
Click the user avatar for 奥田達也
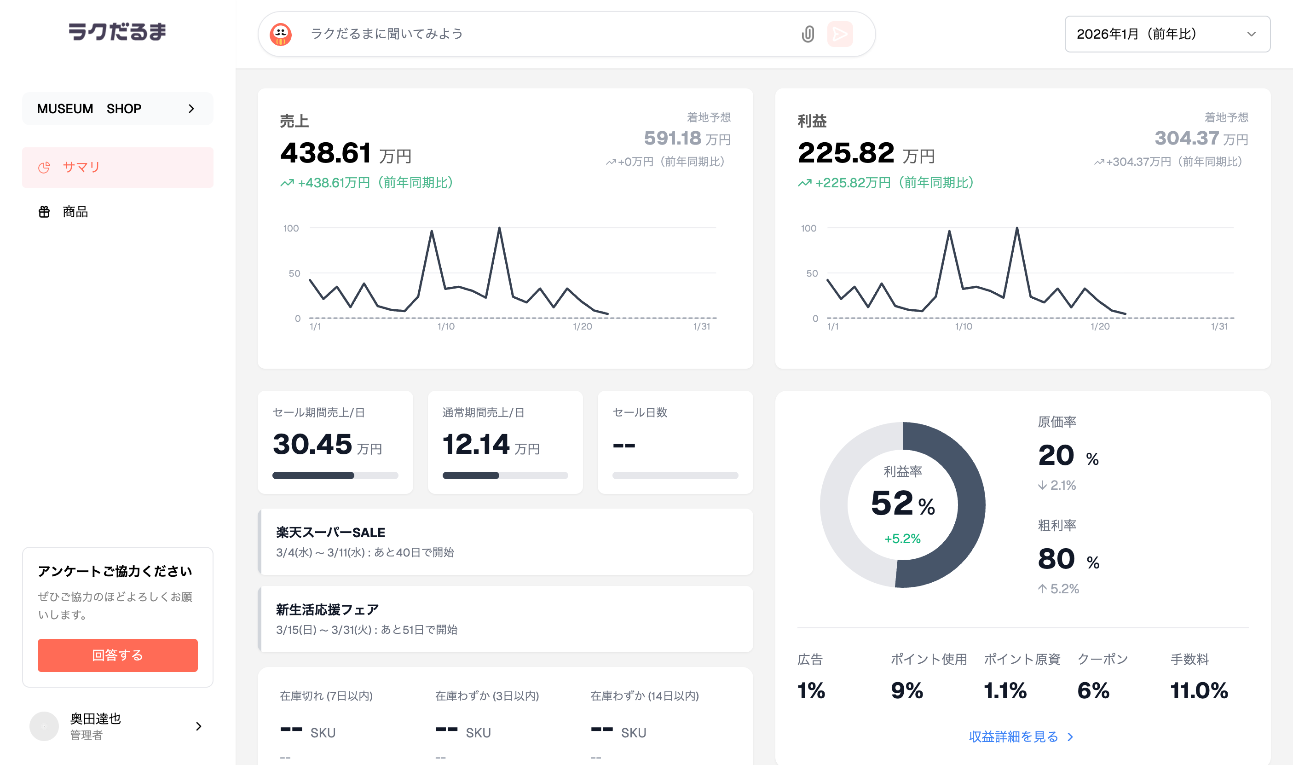44,726
